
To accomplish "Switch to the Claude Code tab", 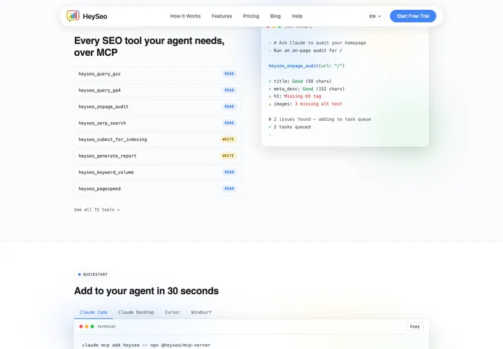I will point(94,312).
